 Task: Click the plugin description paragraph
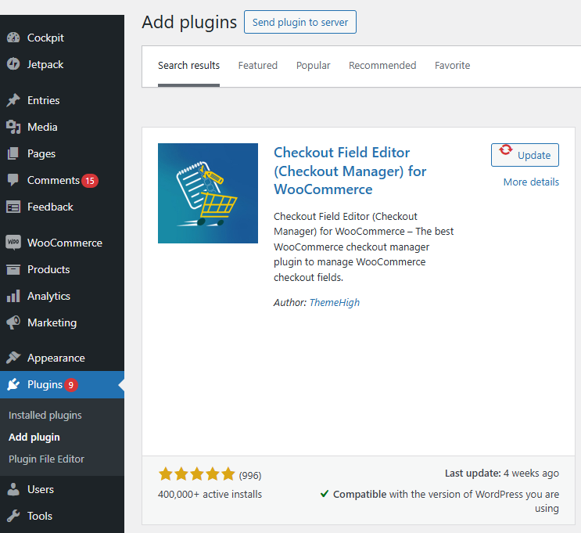[x=364, y=247]
